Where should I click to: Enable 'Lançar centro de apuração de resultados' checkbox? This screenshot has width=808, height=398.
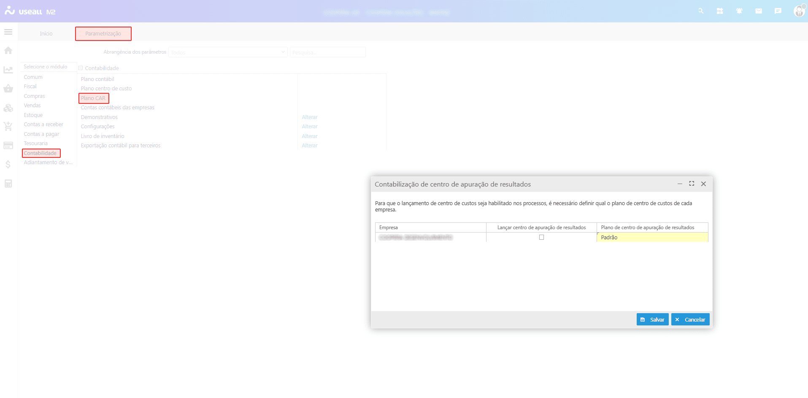(x=541, y=237)
